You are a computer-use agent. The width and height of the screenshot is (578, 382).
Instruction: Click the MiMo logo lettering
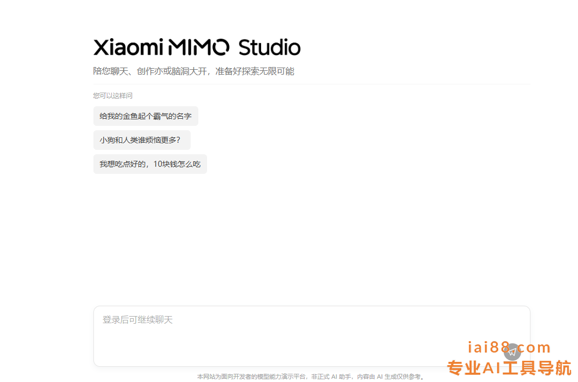pyautogui.click(x=199, y=47)
